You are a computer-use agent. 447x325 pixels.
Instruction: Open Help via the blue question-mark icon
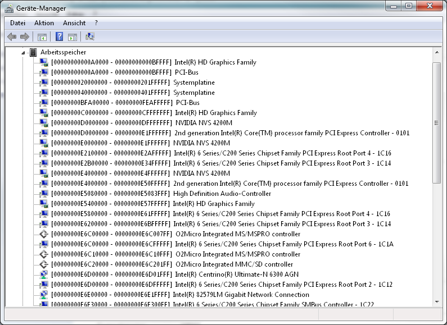point(59,36)
